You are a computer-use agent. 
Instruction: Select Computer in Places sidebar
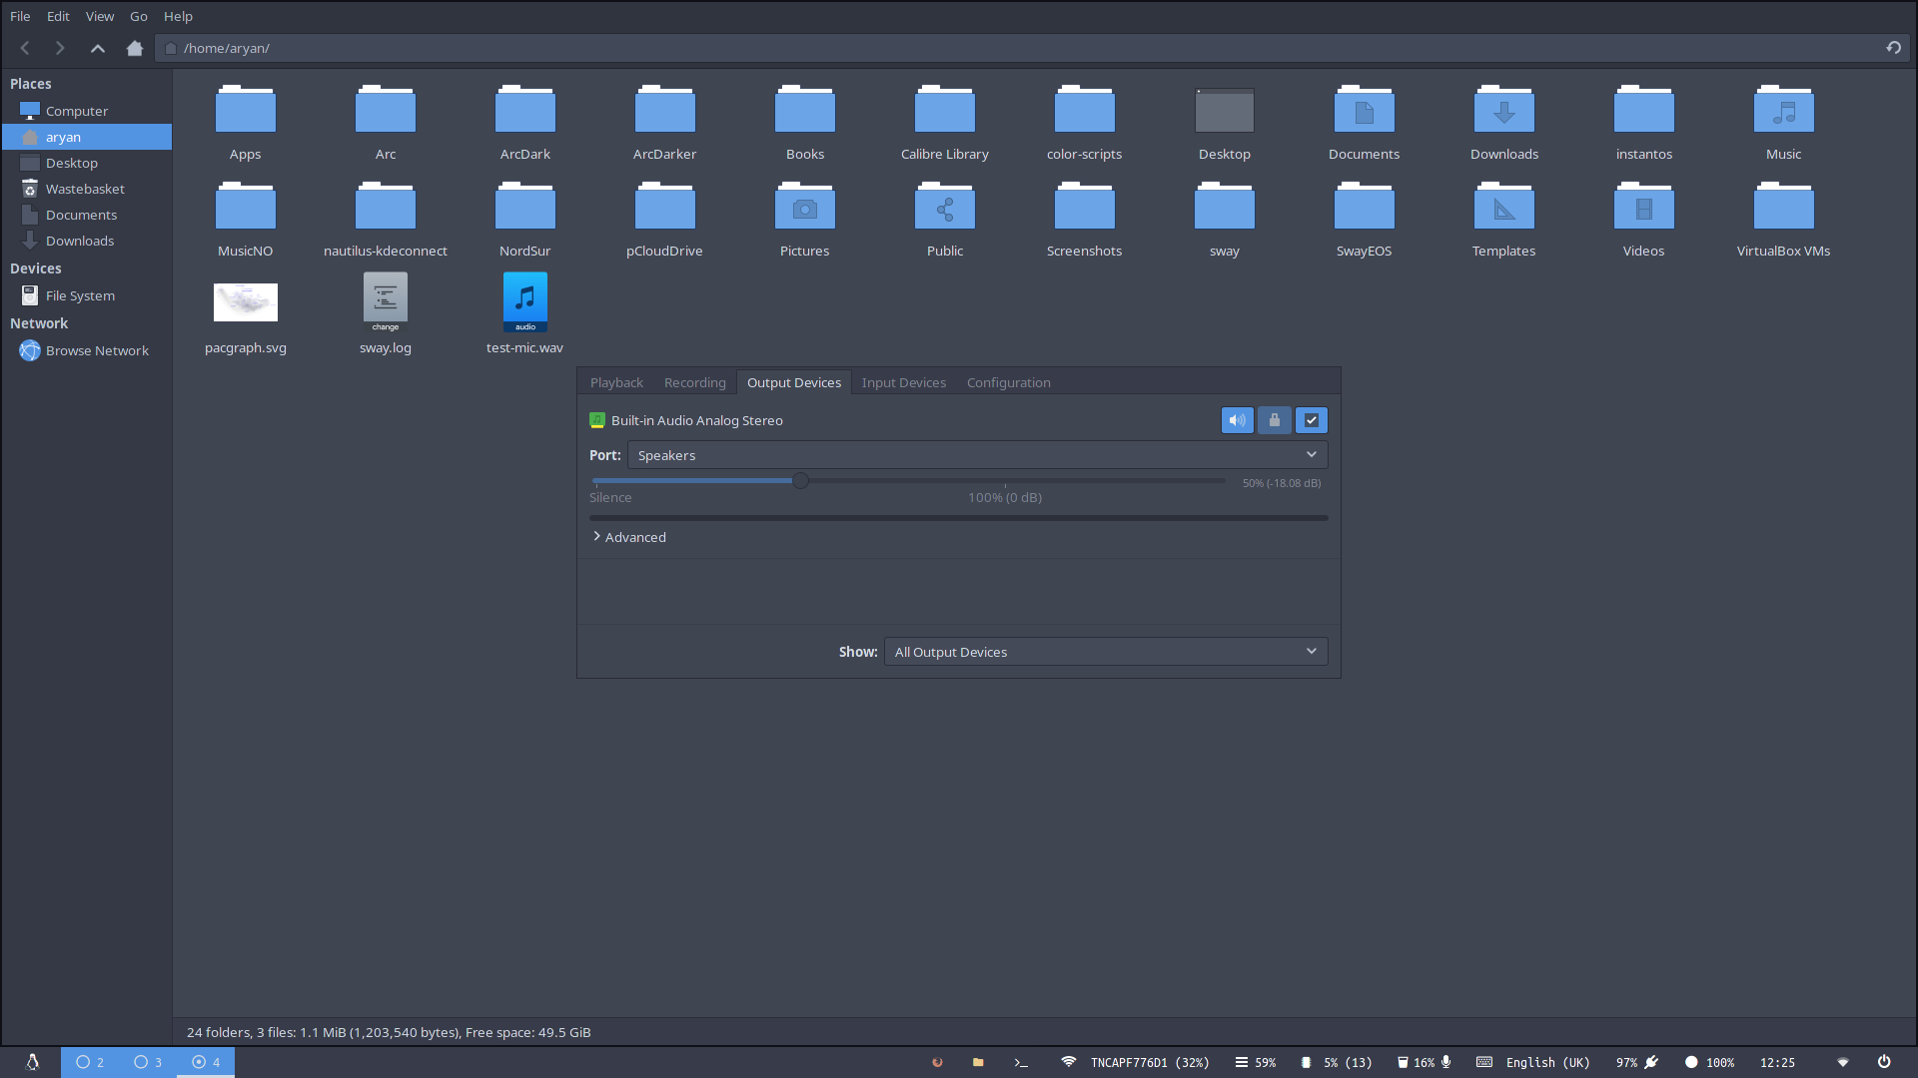pos(87,111)
